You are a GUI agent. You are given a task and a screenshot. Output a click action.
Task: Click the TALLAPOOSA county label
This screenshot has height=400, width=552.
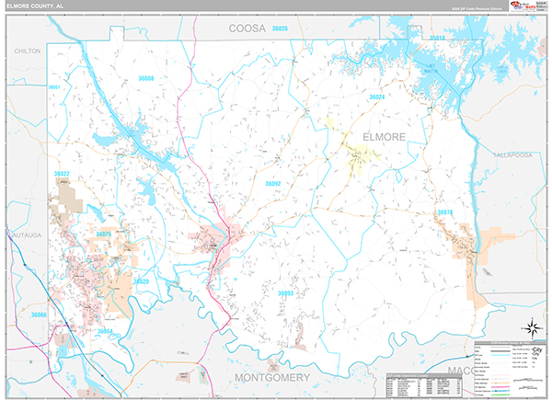point(512,155)
